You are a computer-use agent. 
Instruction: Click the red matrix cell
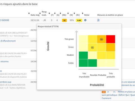pos(111,39)
